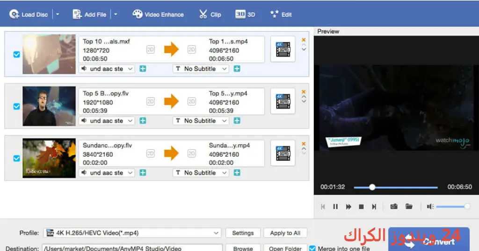
Task: Select the Sundanc...opy.flv video thumbnail
Action: [x=49, y=158]
